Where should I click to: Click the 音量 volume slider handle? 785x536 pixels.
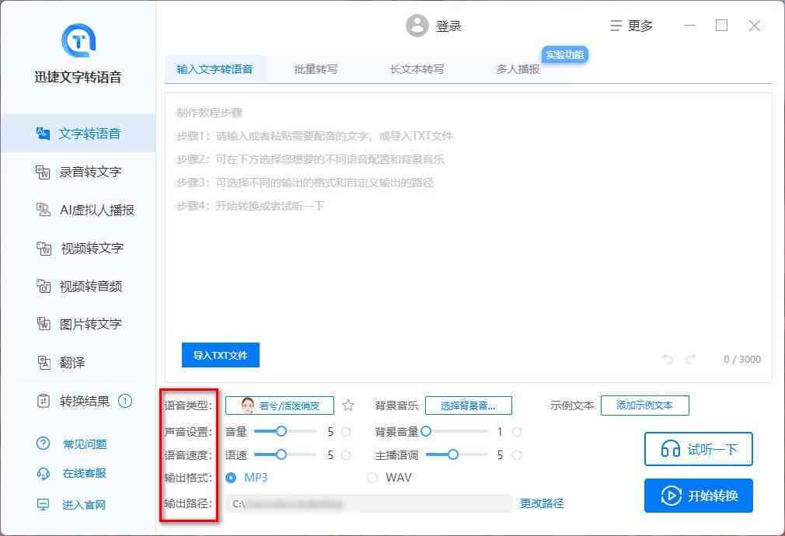click(281, 431)
